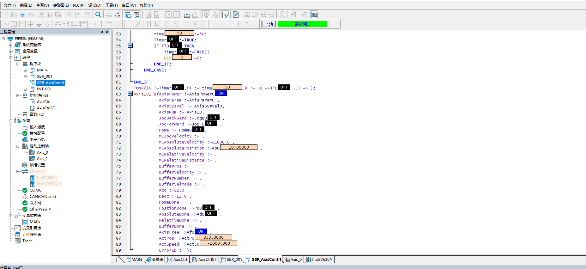The image size is (586, 269).
Task: Toggle Pd0 OFF indicator on line 82
Action: pos(208,207)
